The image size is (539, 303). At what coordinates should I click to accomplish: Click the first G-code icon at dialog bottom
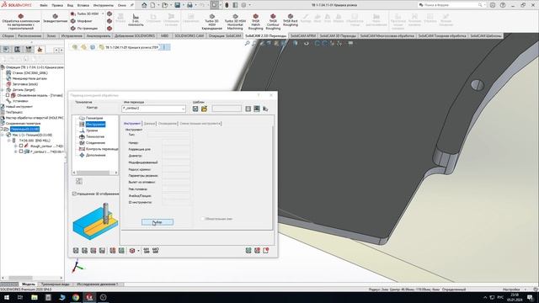[147, 251]
